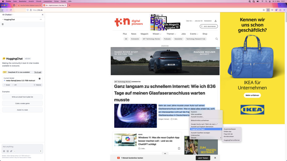Toggle the Firefox sidebar icon in the toolbar
This screenshot has height=161, width=287.
point(268,10)
